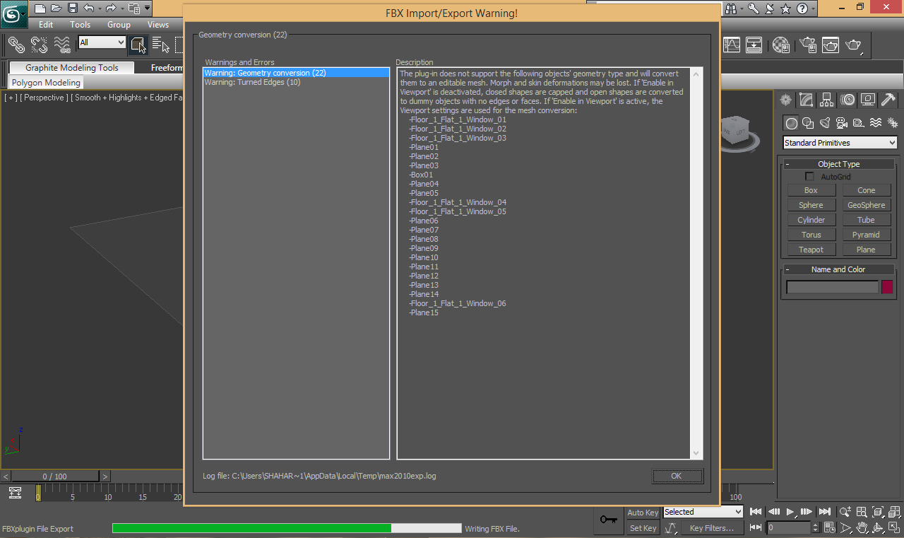The width and height of the screenshot is (904, 538).
Task: Open the Selected key filter dropdown
Action: pos(703,512)
